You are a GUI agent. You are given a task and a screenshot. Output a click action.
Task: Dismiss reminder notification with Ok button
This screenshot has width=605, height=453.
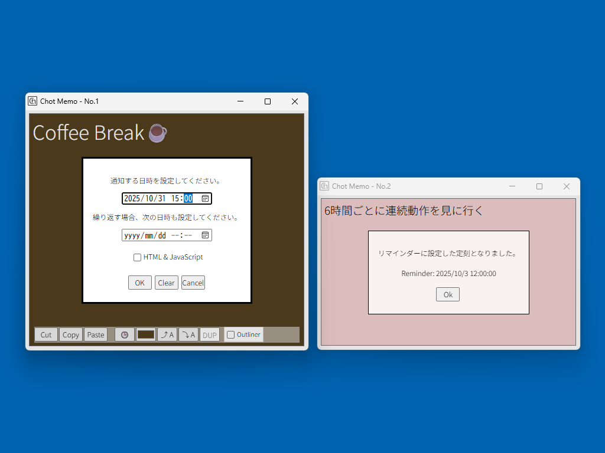point(448,295)
